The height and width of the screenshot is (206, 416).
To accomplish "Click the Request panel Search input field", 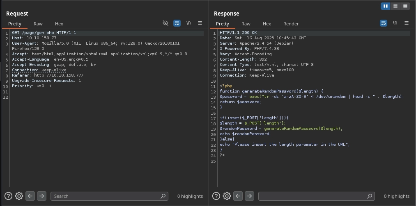I will click(x=107, y=196).
